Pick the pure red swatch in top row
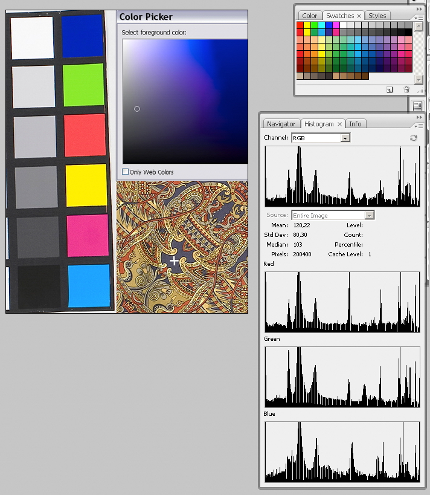Image resolution: width=430 pixels, height=495 pixels. (x=300, y=25)
